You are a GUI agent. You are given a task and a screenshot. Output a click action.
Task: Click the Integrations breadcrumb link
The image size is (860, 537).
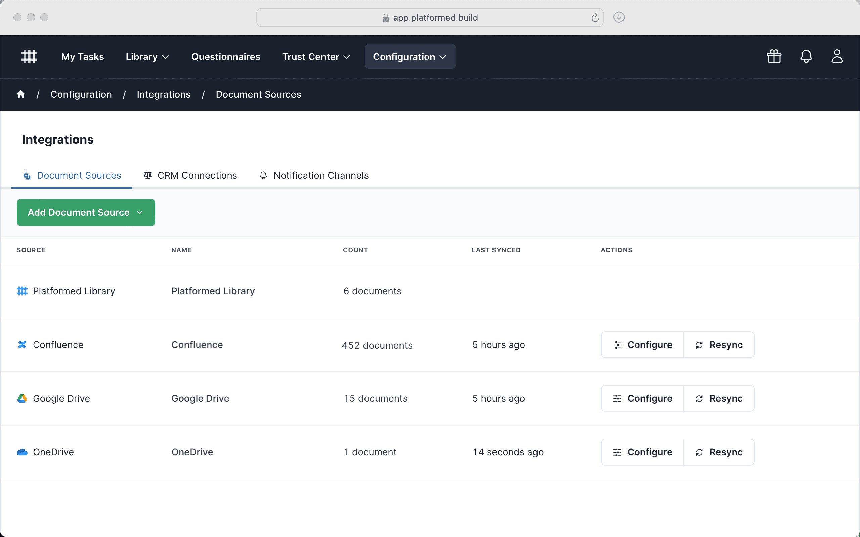pyautogui.click(x=164, y=94)
